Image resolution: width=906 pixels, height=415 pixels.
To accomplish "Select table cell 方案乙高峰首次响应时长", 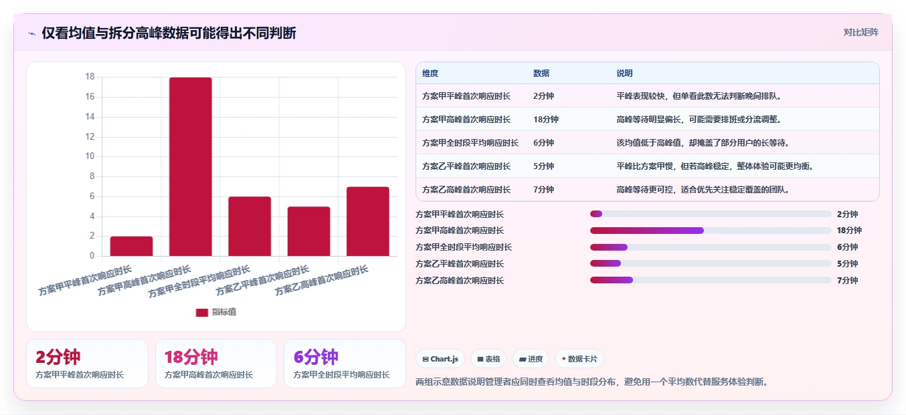I will (x=466, y=190).
